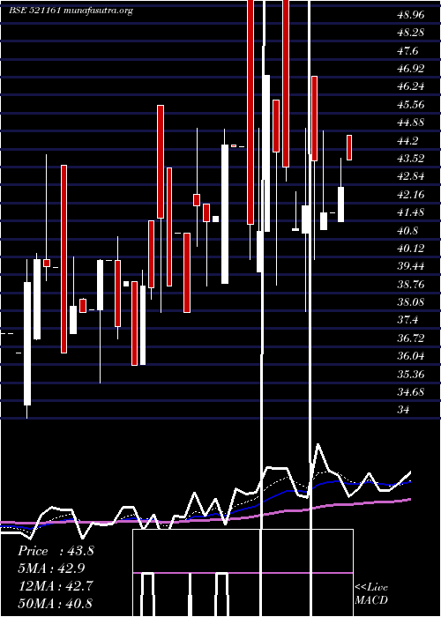Click the 46.24 price axis label
Viewport: 441px width, 617px height.
pyautogui.click(x=411, y=86)
